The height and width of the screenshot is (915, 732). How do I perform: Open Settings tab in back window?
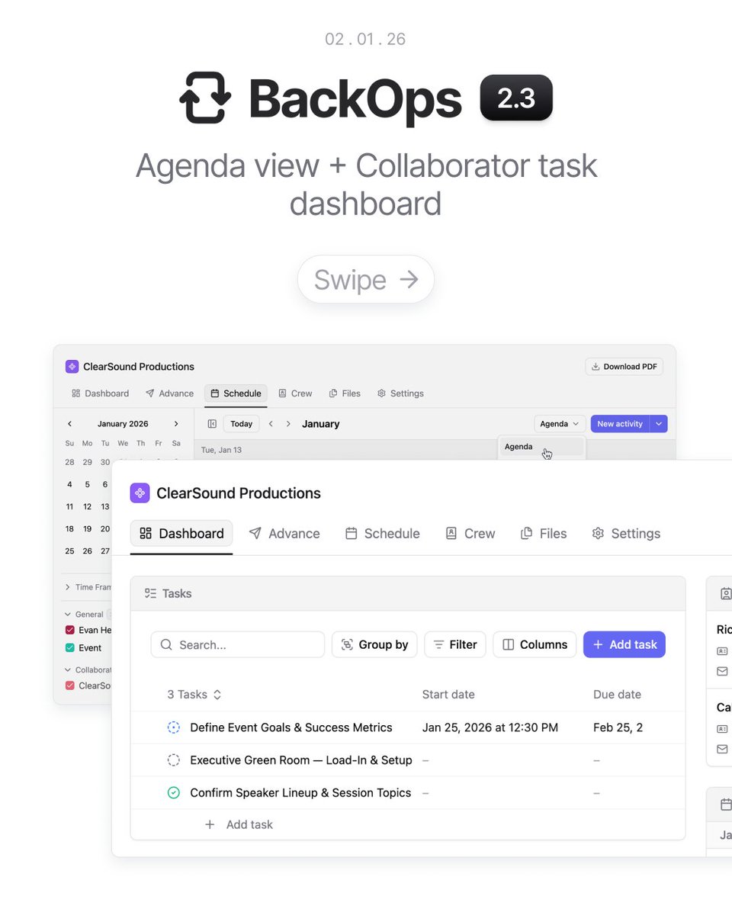click(x=400, y=393)
